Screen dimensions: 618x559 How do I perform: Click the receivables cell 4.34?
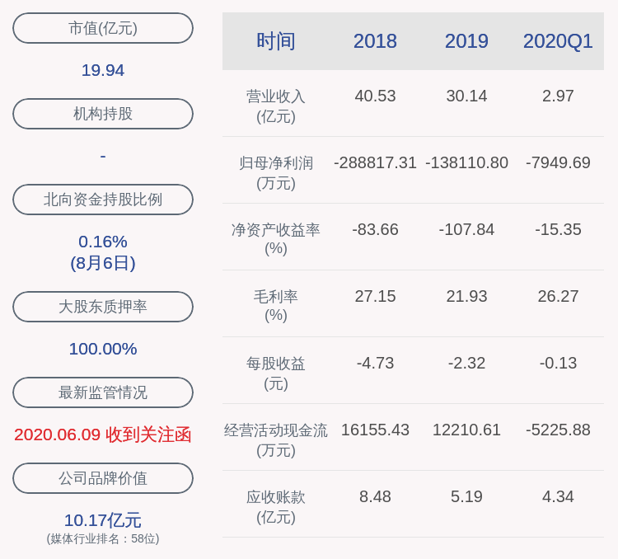(x=558, y=496)
